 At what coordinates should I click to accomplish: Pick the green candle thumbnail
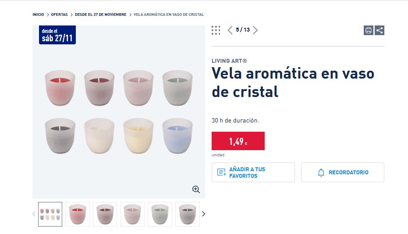pos(160,214)
